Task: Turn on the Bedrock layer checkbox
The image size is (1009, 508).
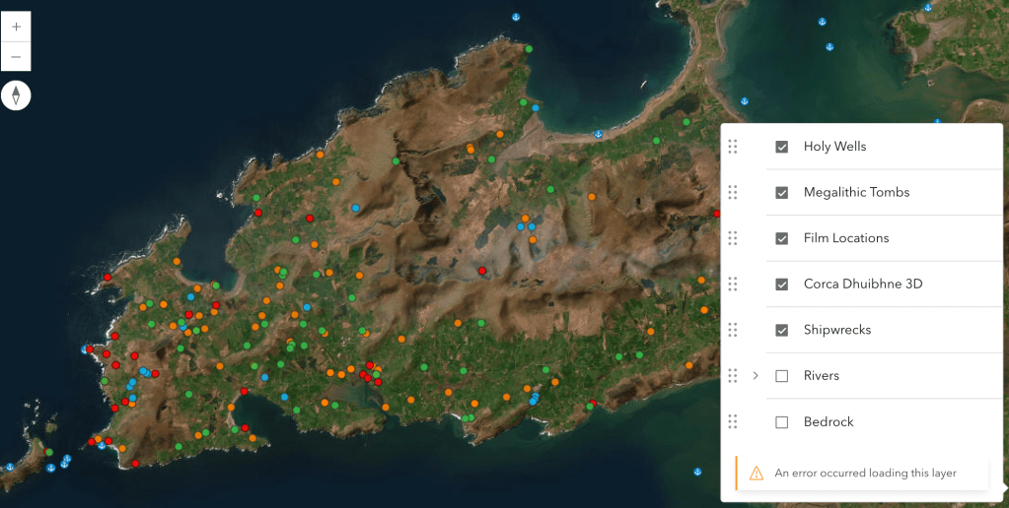Action: (x=782, y=422)
